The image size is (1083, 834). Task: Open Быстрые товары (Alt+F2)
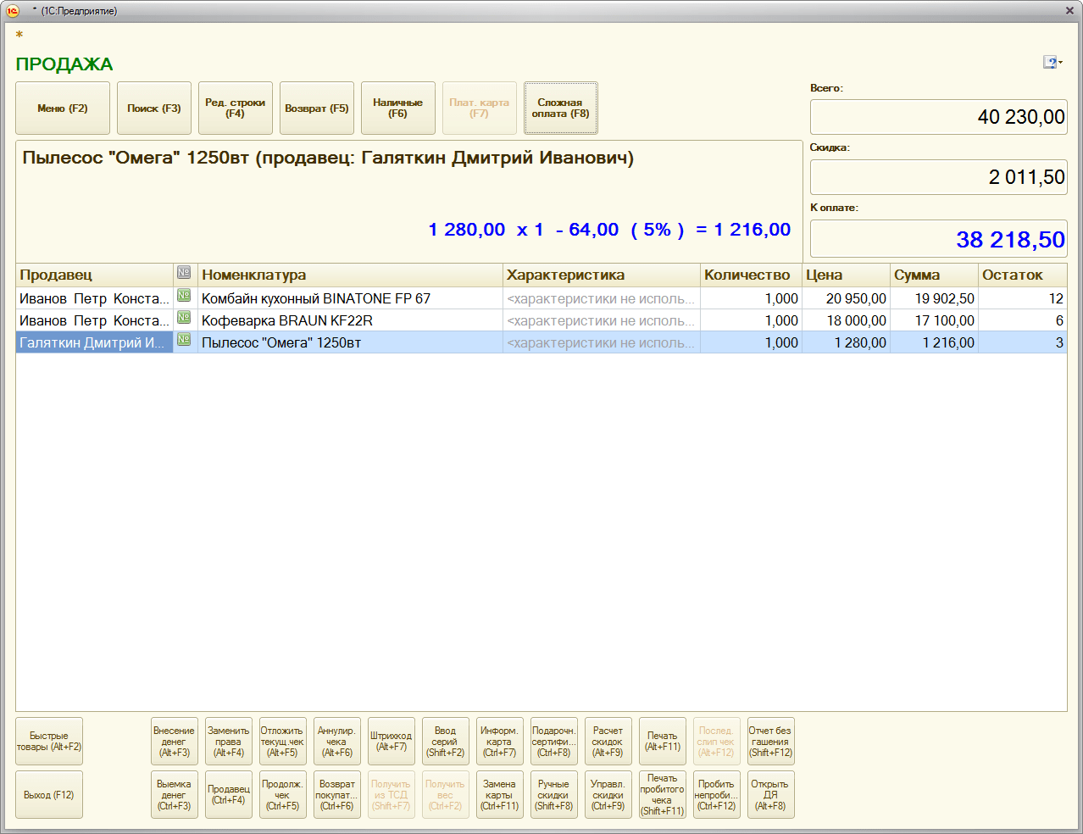49,742
